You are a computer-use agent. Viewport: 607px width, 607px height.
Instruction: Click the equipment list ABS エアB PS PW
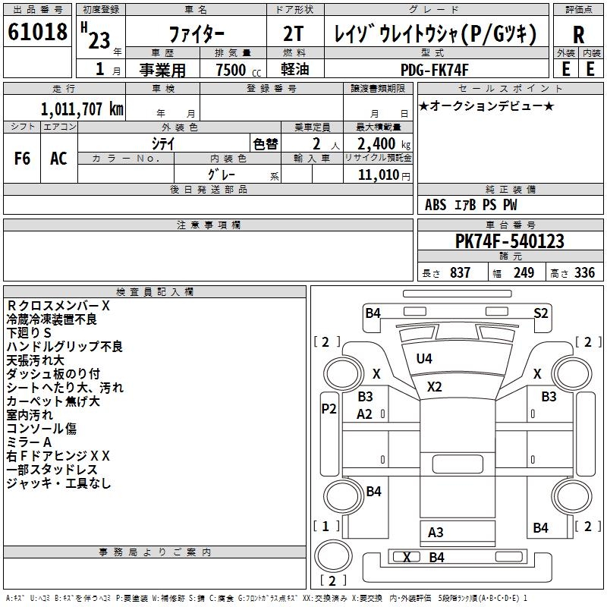coord(470,205)
